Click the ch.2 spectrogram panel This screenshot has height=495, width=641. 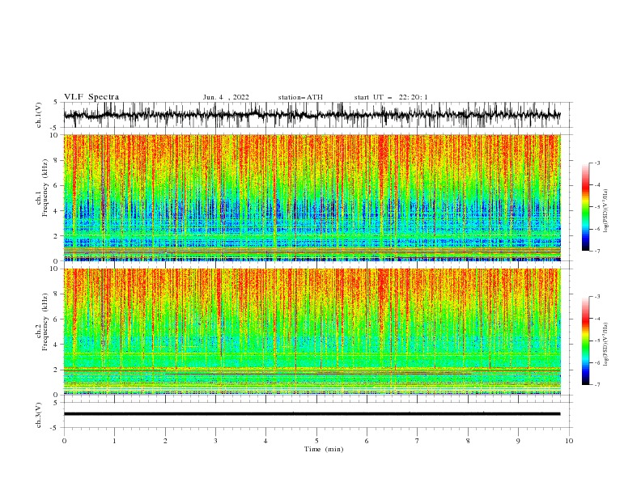[x=312, y=332]
